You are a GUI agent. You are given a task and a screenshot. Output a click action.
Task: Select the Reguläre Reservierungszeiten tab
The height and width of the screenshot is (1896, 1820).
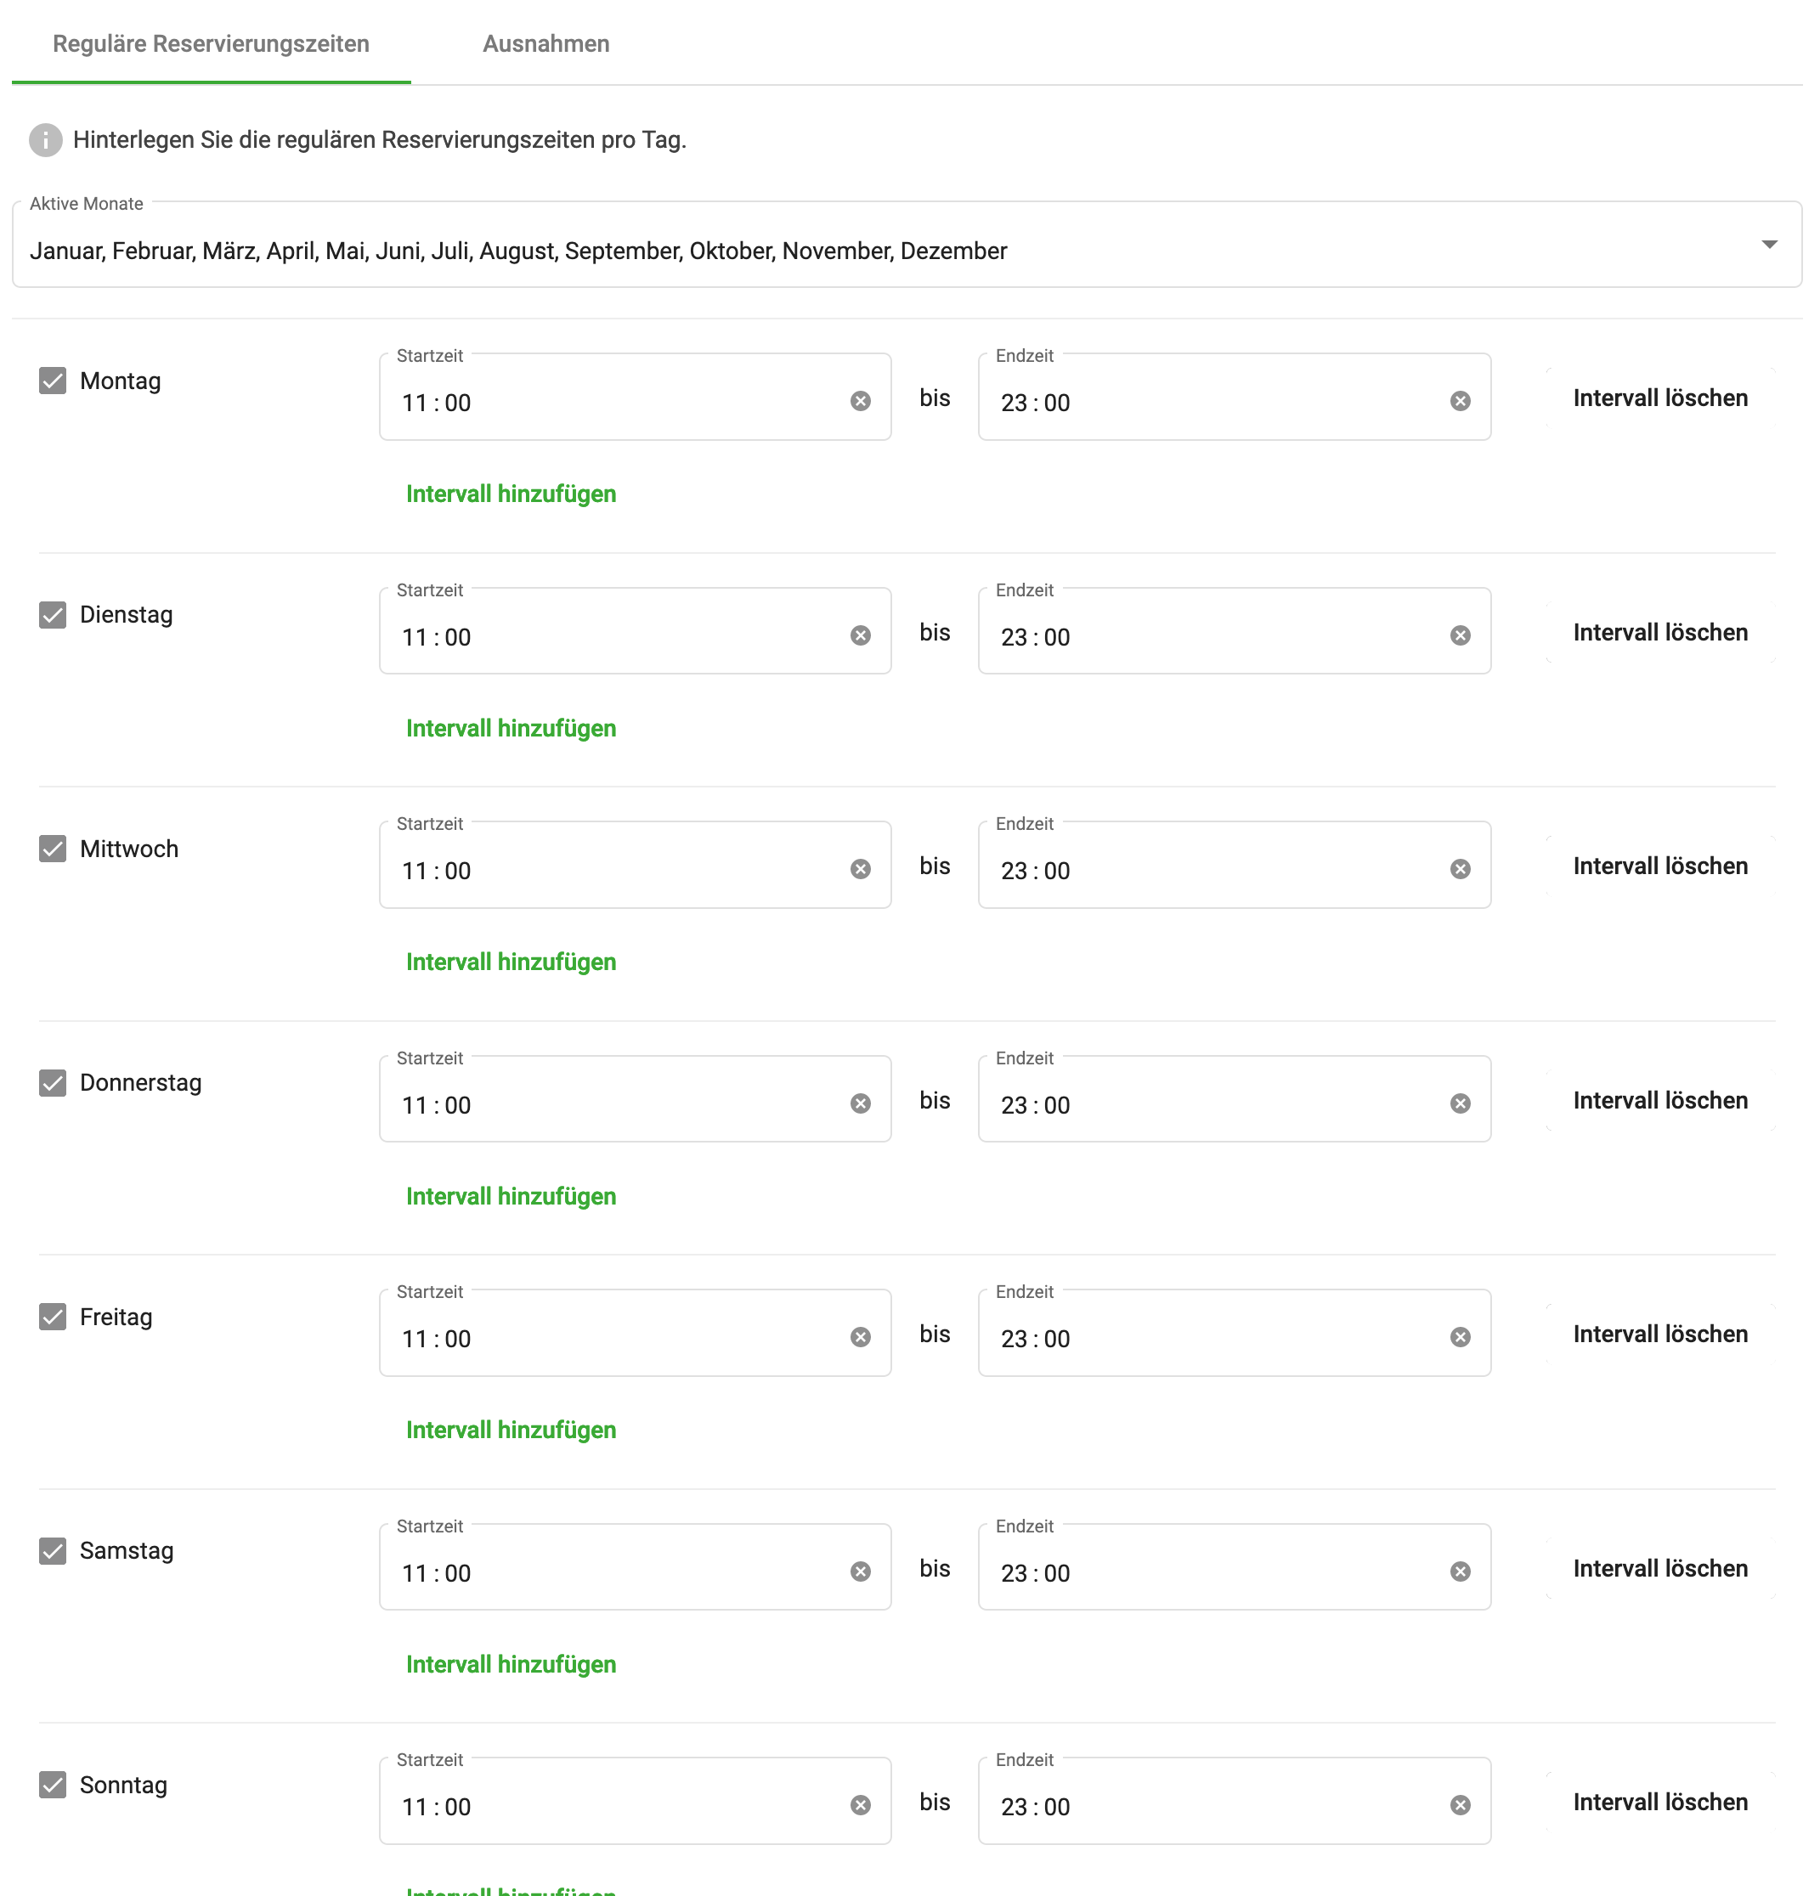point(211,43)
